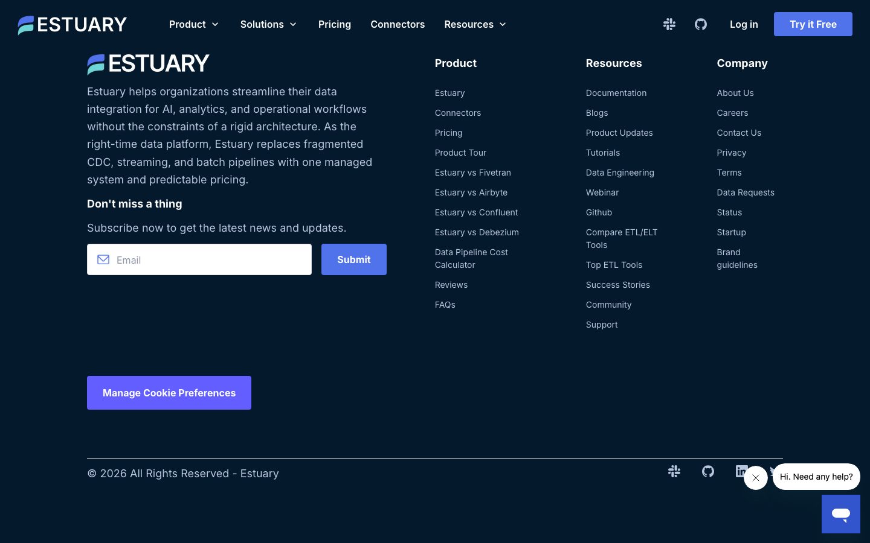The image size is (870, 543).
Task: Expand the Product dropdown menu
Action: 194,24
